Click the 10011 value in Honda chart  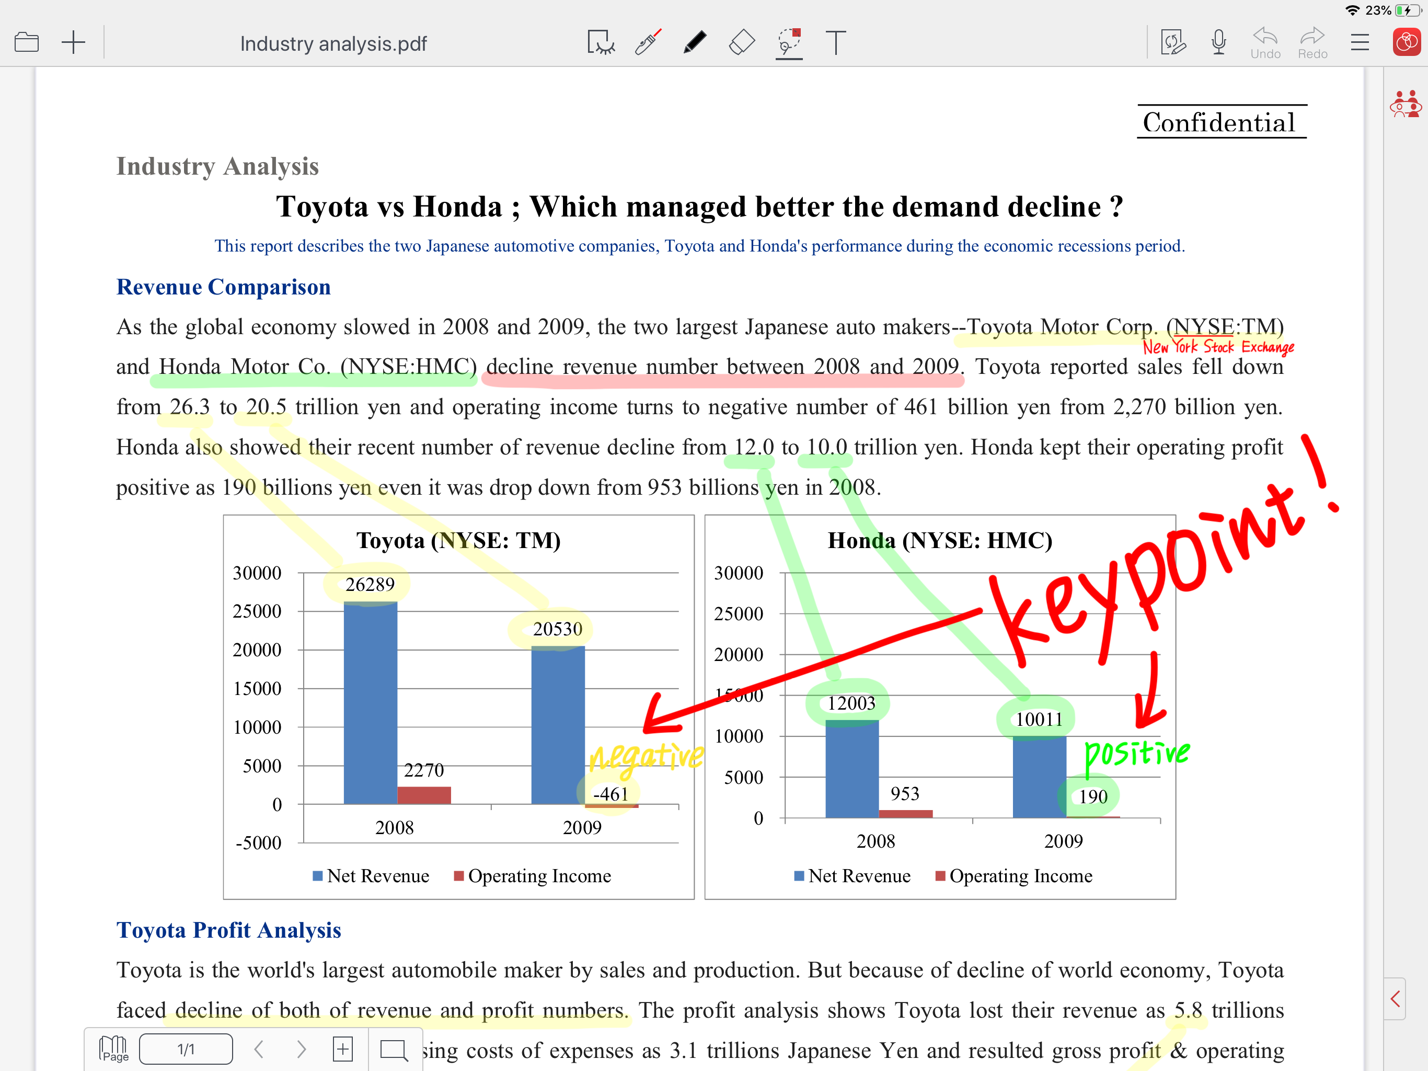click(1039, 719)
